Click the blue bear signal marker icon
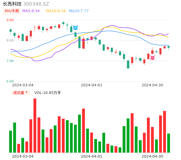The height and width of the screenshot is (160, 181). click(75, 28)
